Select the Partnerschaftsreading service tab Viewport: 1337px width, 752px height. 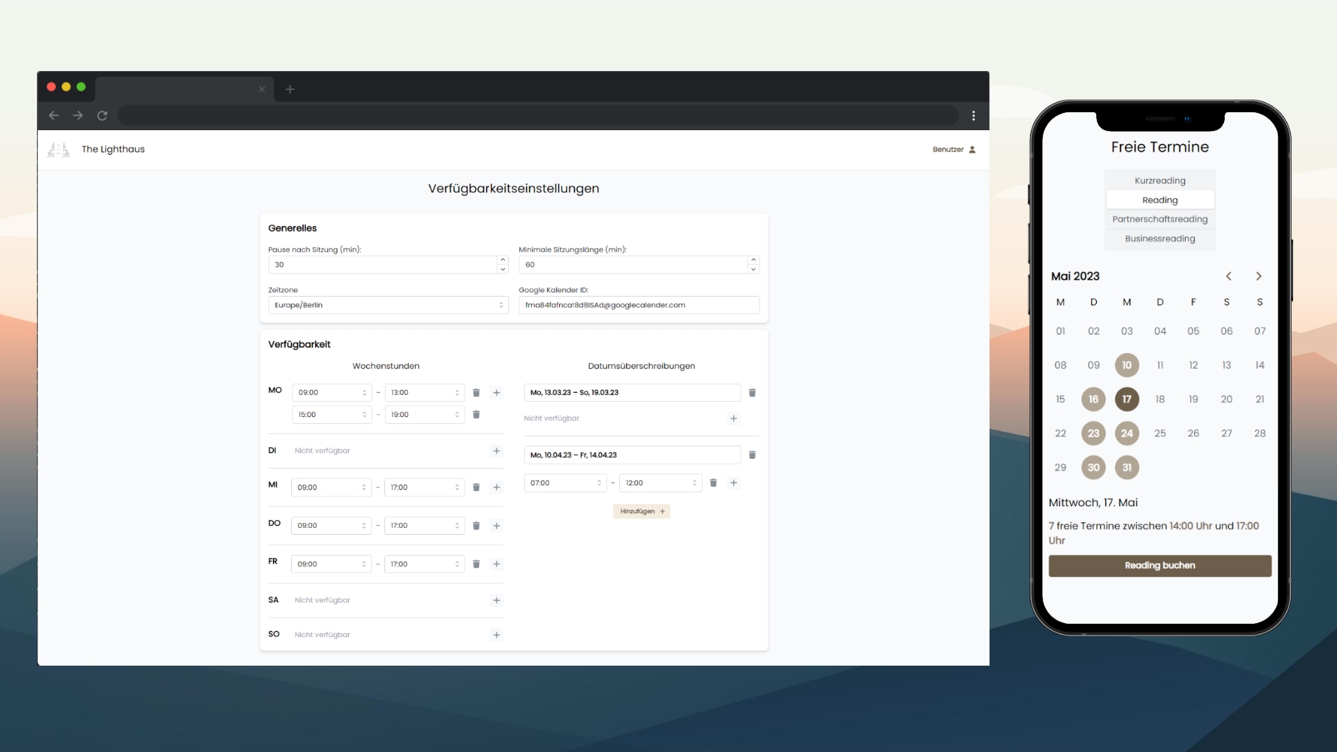click(1159, 219)
